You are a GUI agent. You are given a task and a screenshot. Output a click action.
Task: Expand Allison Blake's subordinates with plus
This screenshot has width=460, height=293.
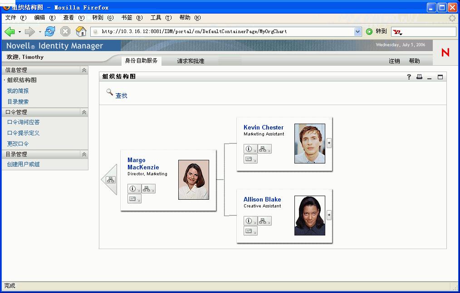[x=329, y=215]
